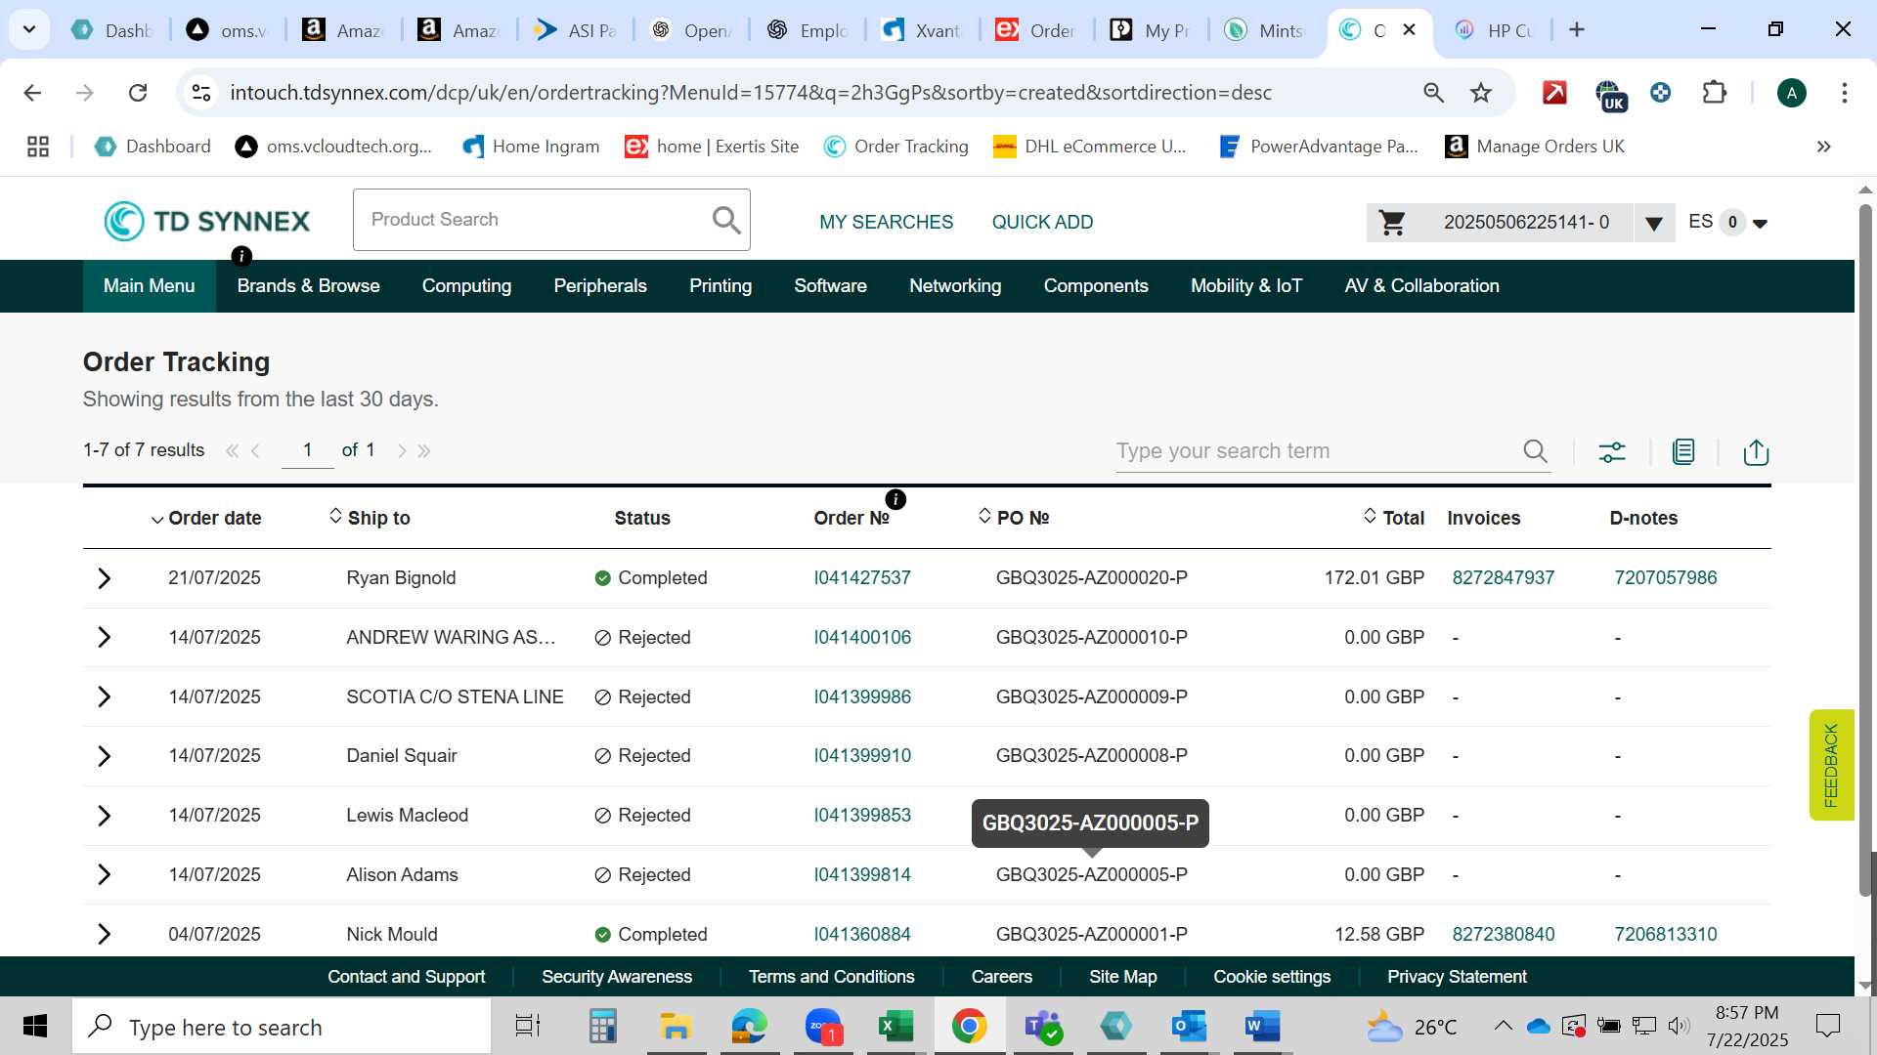Expand the ANDREW WARING order row

105,638
